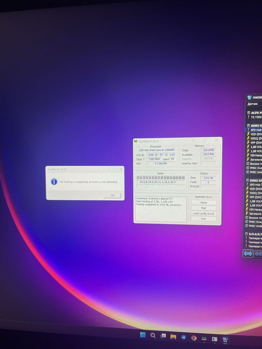Switch to HWiNFO via its taskbar icon

[x=225, y=340]
